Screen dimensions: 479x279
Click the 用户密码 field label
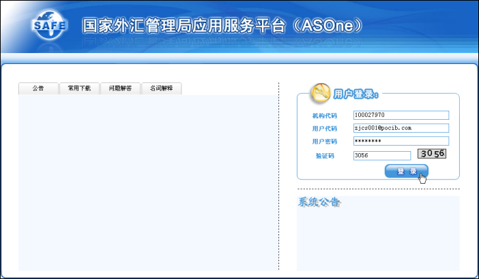click(324, 142)
